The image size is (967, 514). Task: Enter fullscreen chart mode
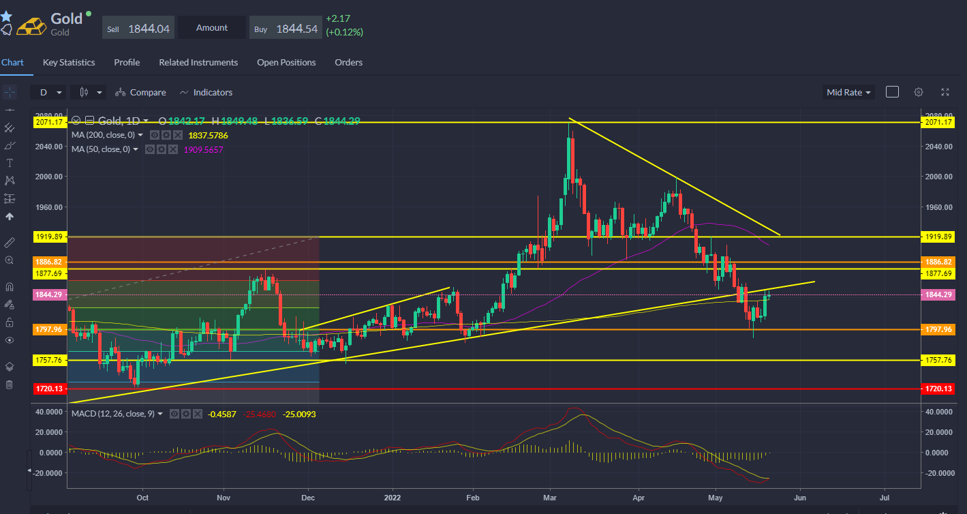click(x=945, y=92)
